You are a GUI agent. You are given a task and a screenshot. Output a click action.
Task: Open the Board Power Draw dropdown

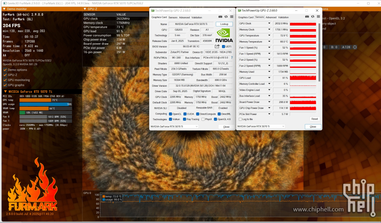[x=269, y=102]
